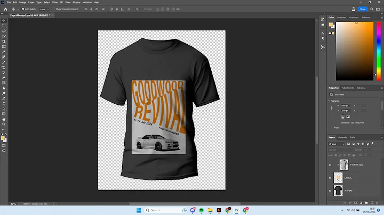384x215 pixels.
Task: Open the Window menu
Action: pyautogui.click(x=87, y=3)
